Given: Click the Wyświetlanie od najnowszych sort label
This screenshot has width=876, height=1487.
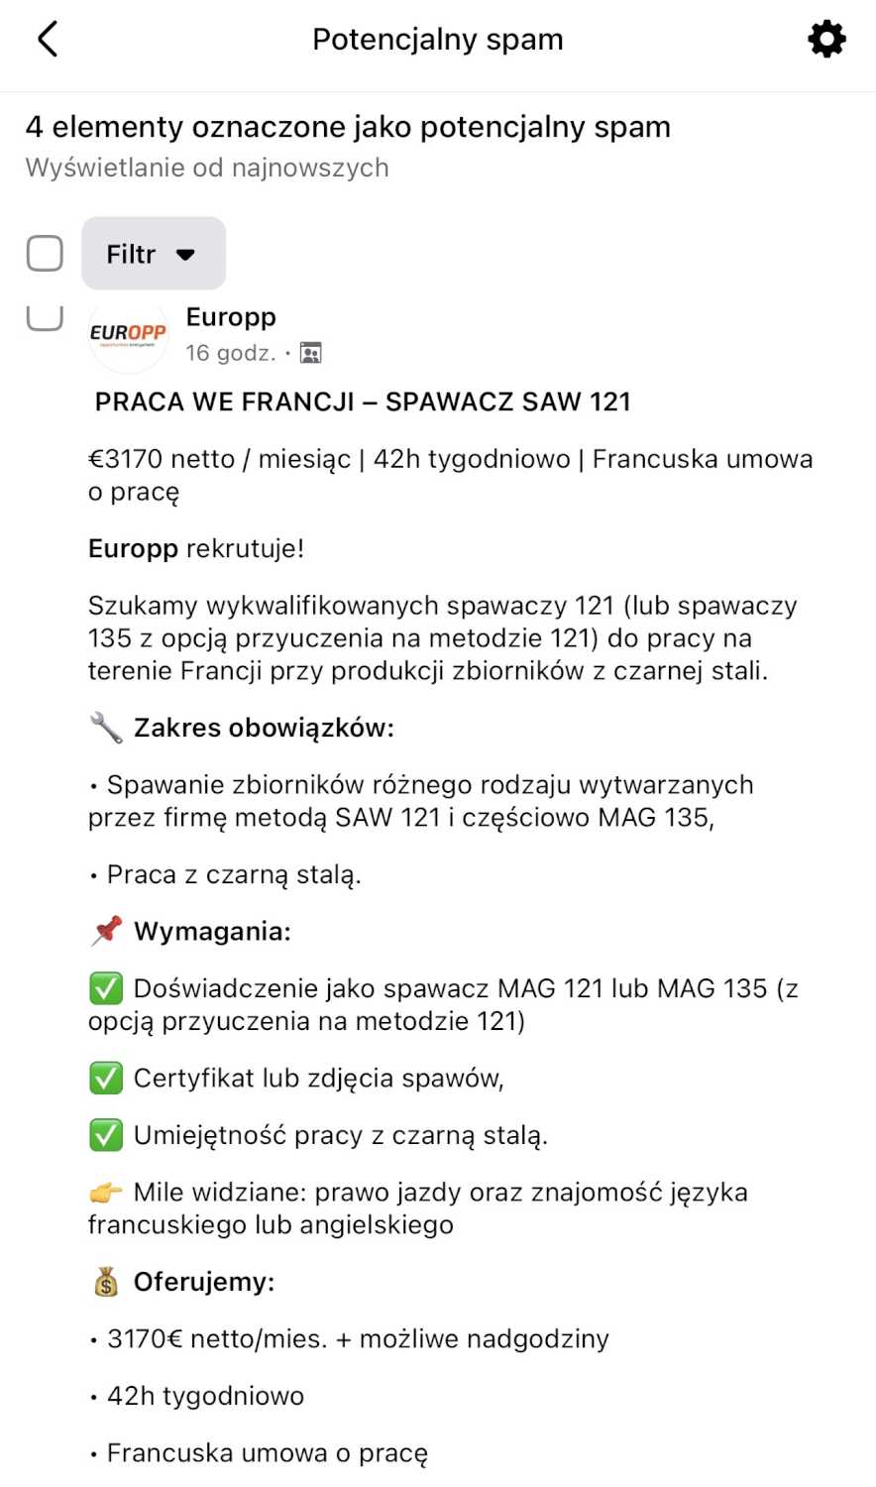Looking at the screenshot, I should [x=207, y=168].
